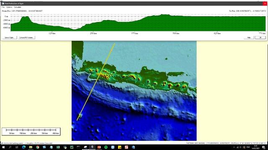
Task: Show hidden system tray icons
Action: click(234, 147)
